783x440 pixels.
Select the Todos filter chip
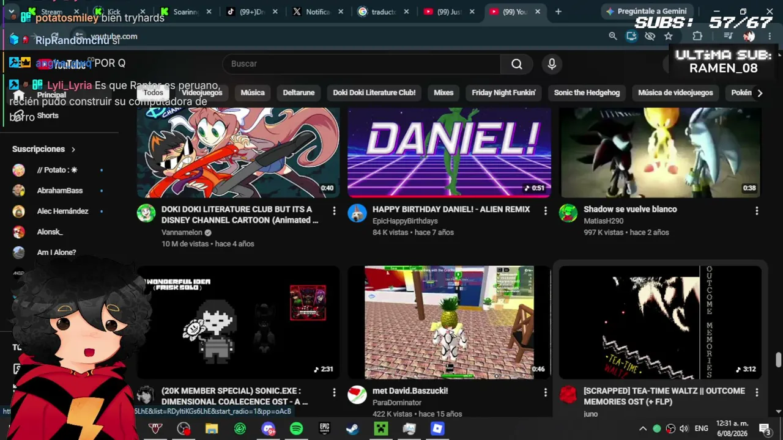click(153, 93)
